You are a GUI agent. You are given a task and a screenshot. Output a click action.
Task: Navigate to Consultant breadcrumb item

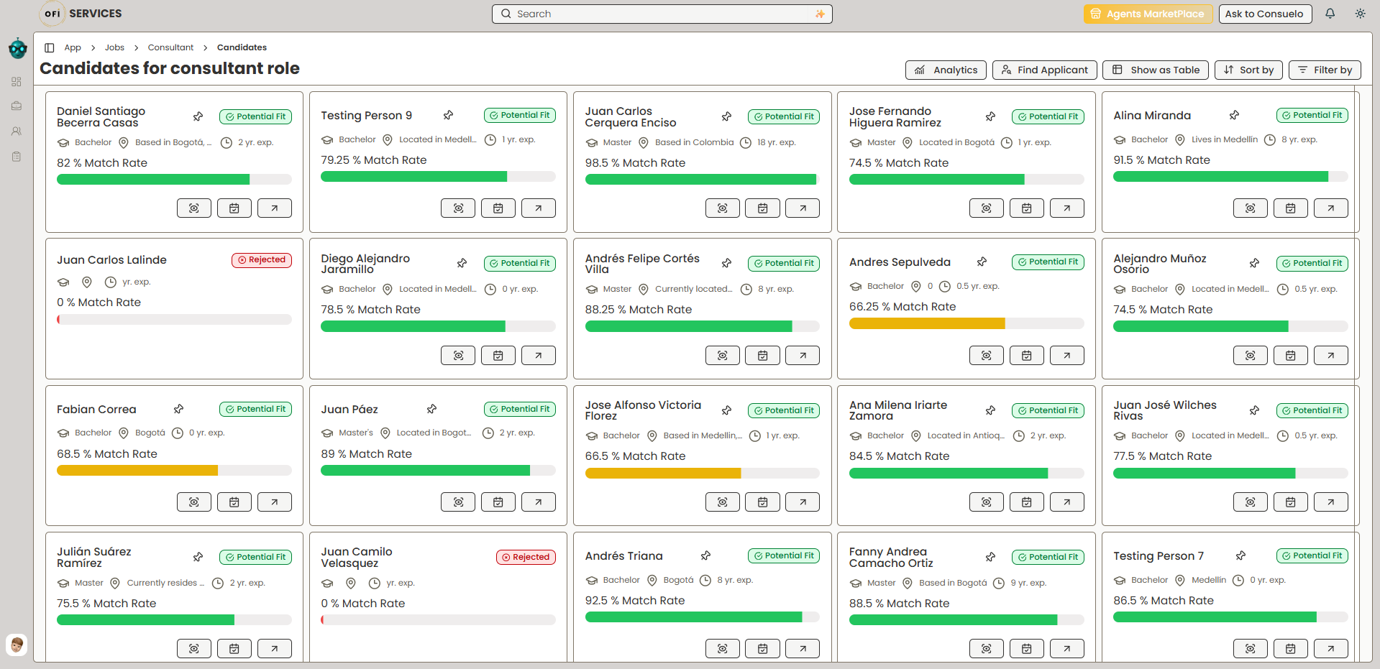[x=170, y=47]
